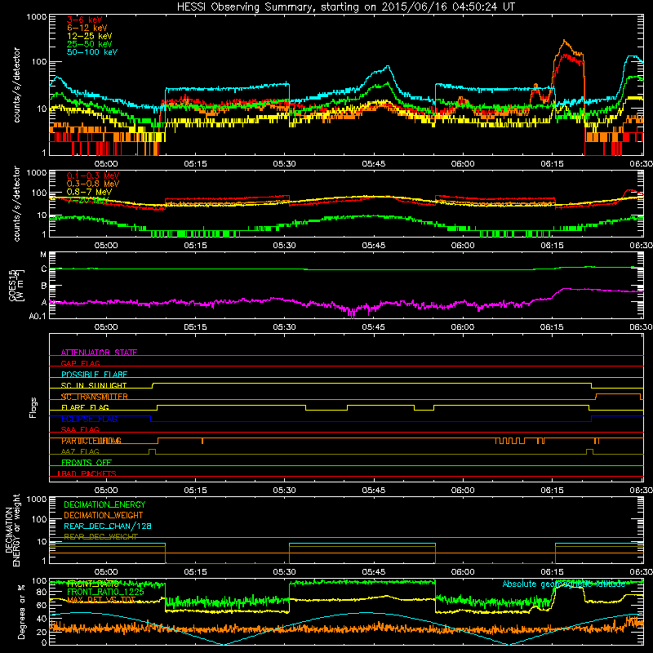Screen dimensions: 653x653
Task: Select the 06:00 tick below the decimation panel
Action: (x=463, y=572)
